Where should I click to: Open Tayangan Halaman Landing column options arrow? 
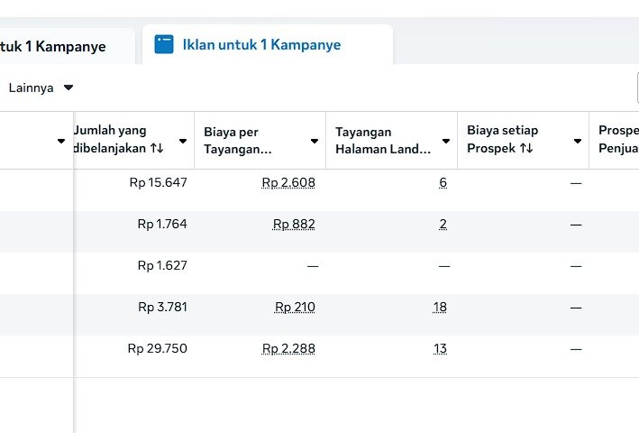coord(446,141)
